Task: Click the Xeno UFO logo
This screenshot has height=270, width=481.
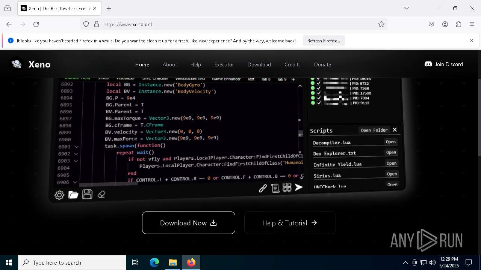Action: [17, 64]
